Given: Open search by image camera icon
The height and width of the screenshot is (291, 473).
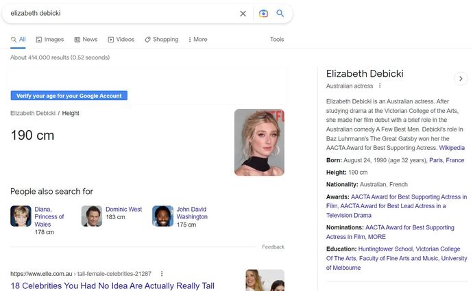Looking at the screenshot, I should 263,14.
